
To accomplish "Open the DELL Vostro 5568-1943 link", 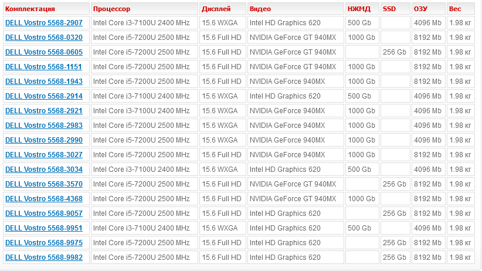I will click(x=44, y=82).
